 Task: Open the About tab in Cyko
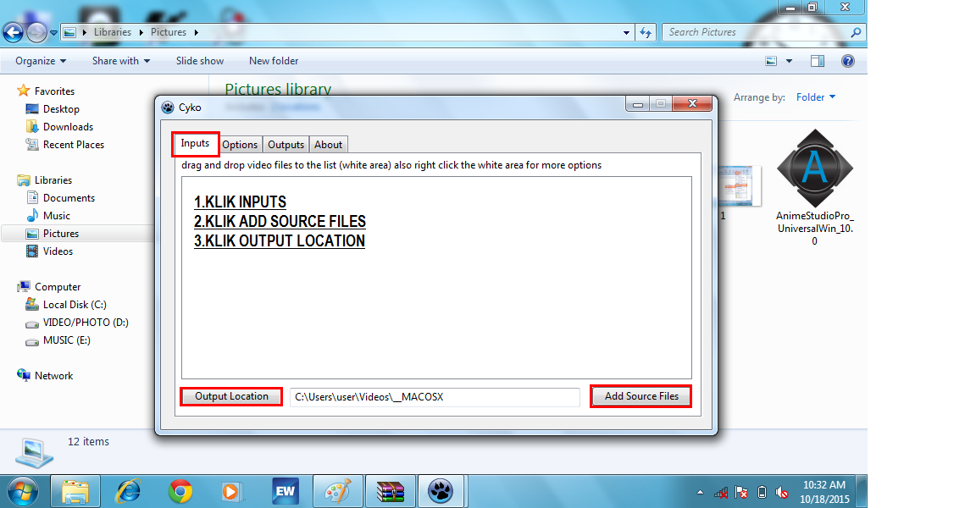(328, 144)
